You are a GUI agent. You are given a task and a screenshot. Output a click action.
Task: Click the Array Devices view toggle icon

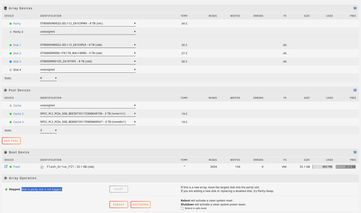(355, 8)
